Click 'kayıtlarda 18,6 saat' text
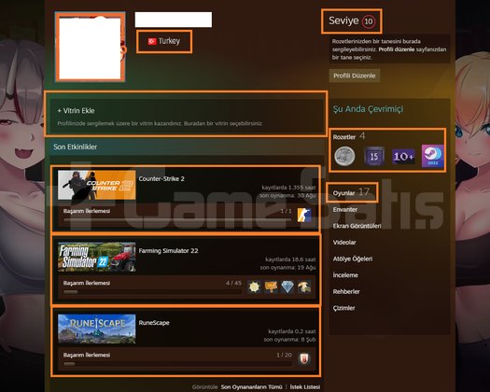490x392 pixels. tap(290, 259)
